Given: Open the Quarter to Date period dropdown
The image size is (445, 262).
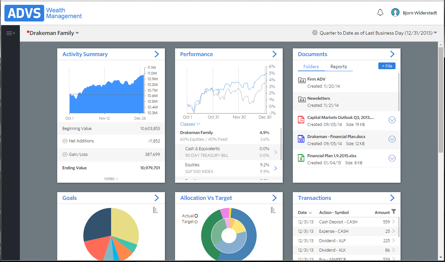Looking at the screenshot, I should [435, 33].
